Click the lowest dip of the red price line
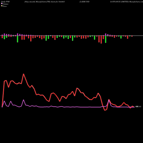 pos(105,110)
